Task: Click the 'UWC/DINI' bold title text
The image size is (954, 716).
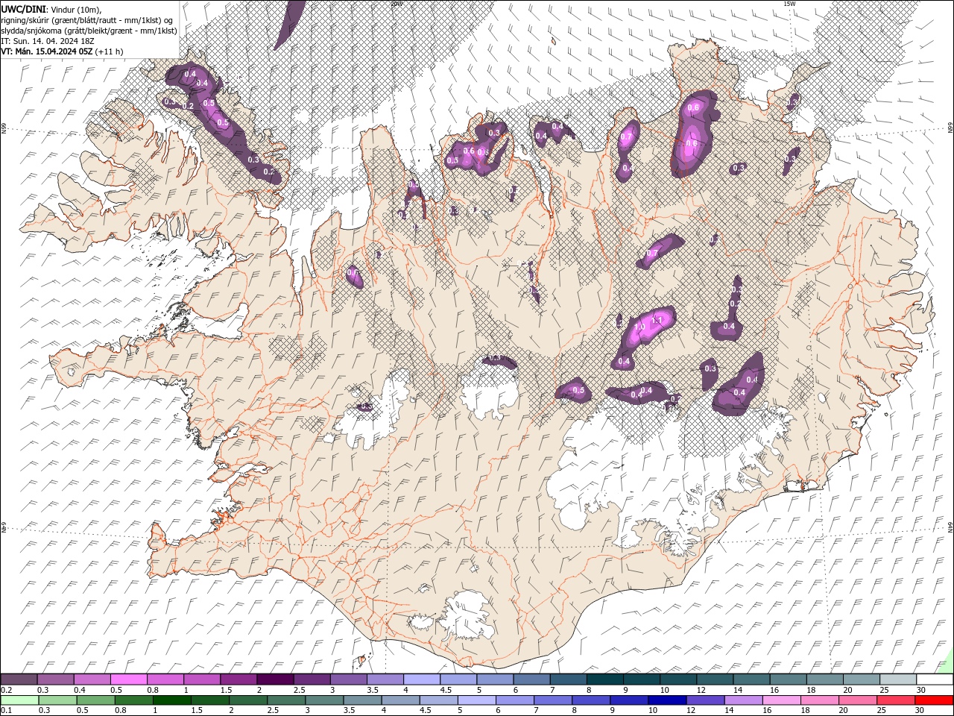Action: pyautogui.click(x=22, y=8)
